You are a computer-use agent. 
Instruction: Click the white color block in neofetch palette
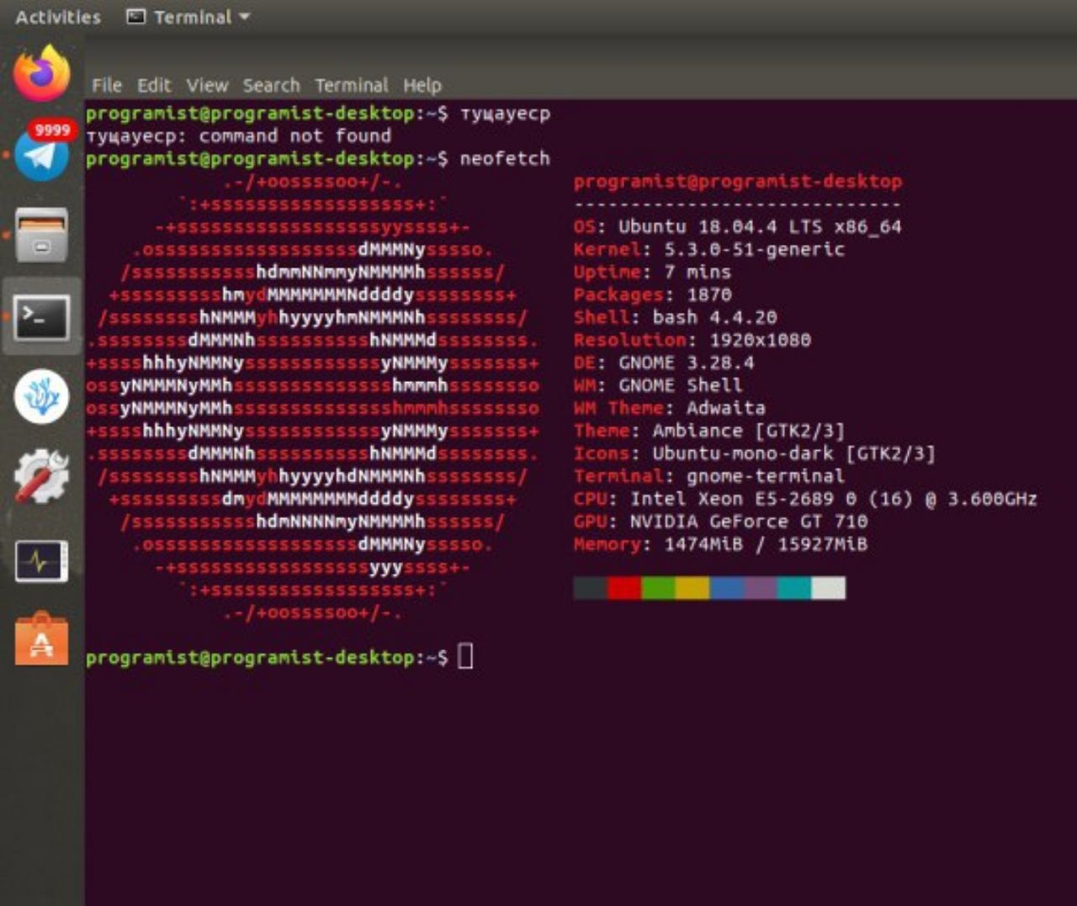(829, 588)
